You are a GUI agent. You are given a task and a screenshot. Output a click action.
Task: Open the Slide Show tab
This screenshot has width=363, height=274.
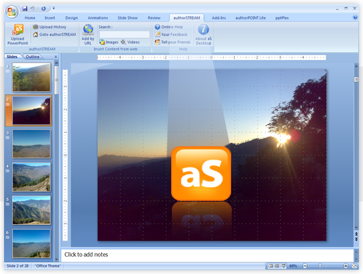tap(128, 18)
